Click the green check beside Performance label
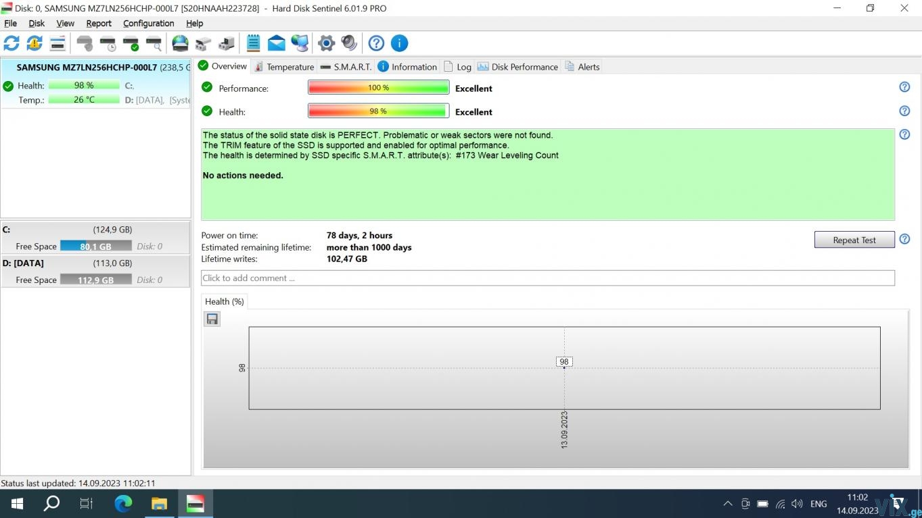Image resolution: width=922 pixels, height=518 pixels. pos(207,87)
